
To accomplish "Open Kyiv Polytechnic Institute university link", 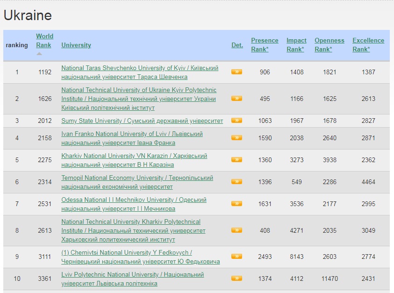I will pos(139,99).
